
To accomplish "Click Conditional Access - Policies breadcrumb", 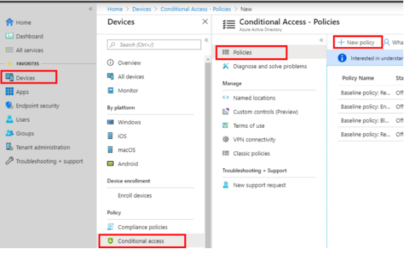I will [195, 9].
